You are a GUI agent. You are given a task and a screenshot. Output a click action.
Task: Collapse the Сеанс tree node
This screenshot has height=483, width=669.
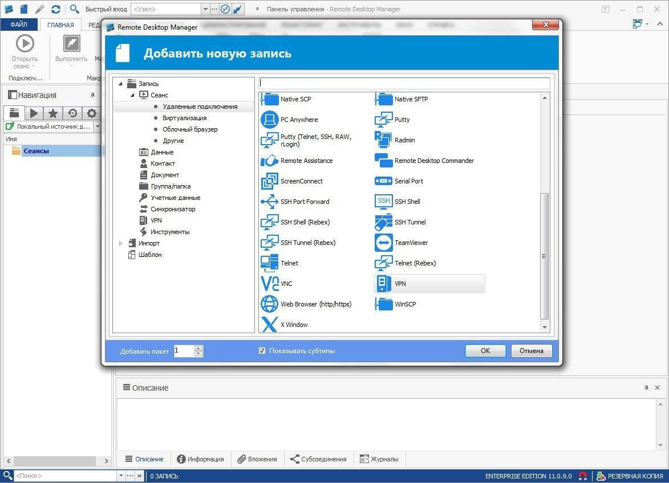click(x=132, y=96)
